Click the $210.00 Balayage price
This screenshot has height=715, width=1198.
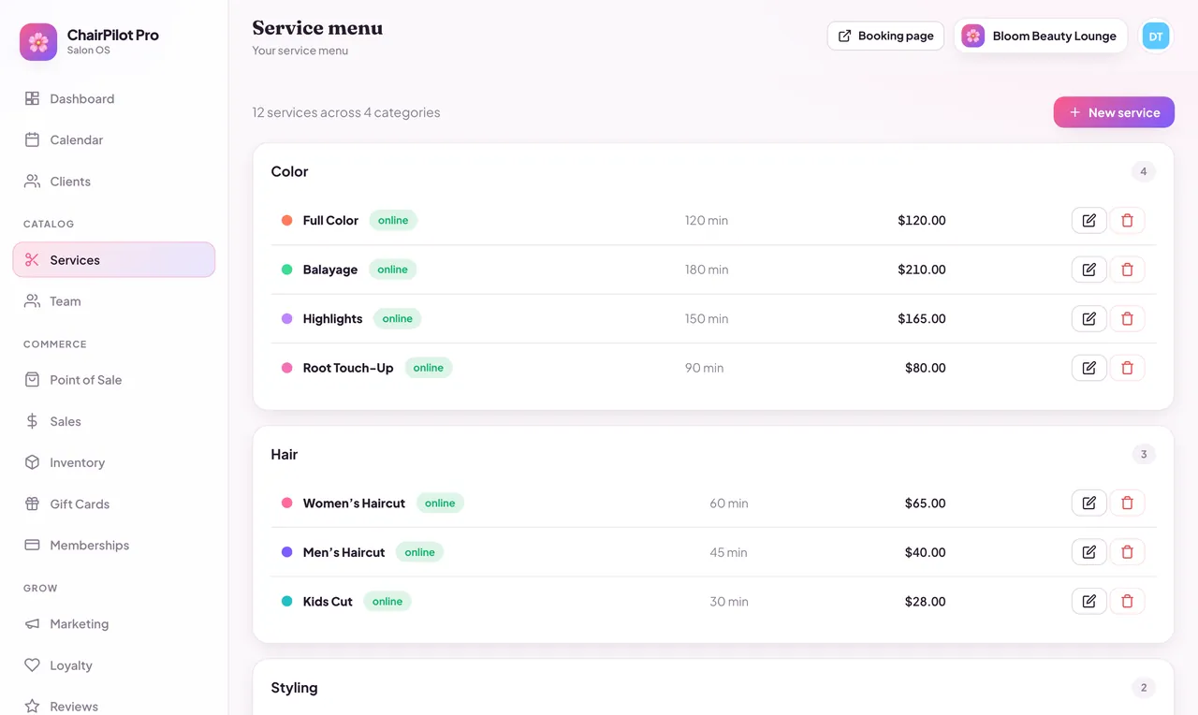pos(922,270)
